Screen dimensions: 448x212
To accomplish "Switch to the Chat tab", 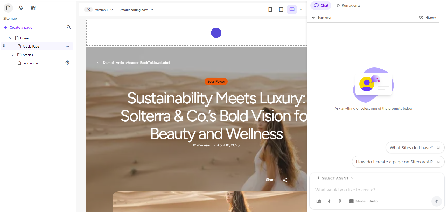I will (321, 5).
